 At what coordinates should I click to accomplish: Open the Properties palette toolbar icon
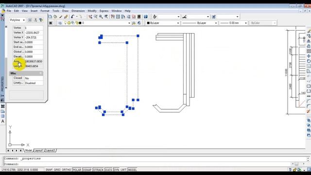click(113, 17)
